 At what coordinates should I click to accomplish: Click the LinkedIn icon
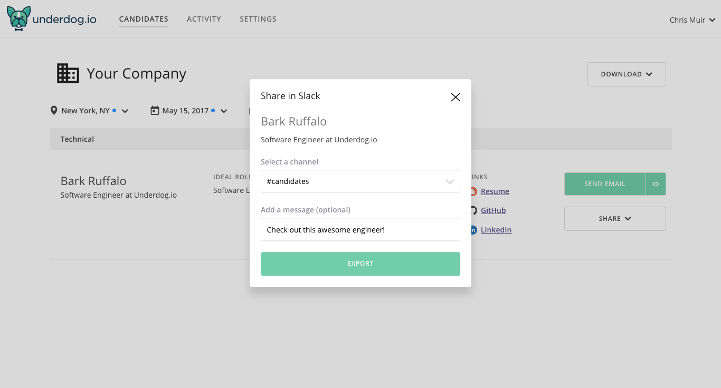[x=473, y=230]
